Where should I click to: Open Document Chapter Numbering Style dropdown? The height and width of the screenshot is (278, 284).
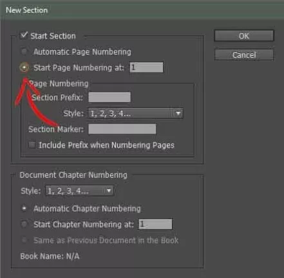click(x=79, y=191)
